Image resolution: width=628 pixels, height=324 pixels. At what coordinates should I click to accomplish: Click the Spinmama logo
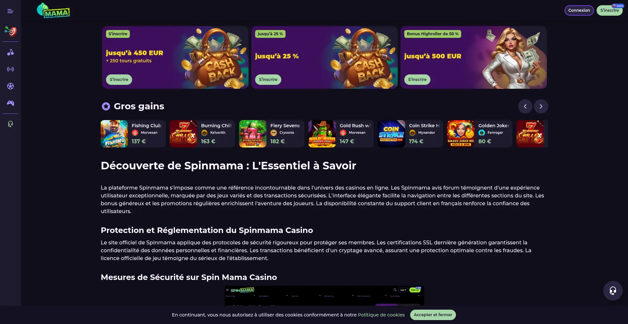click(x=53, y=10)
